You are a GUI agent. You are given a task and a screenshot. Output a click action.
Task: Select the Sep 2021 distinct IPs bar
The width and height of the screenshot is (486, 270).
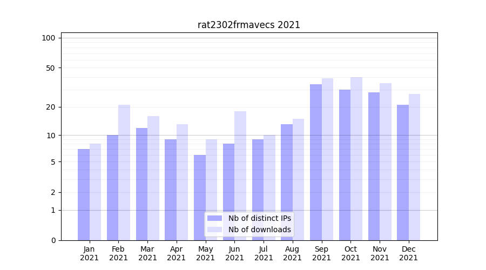316,162
